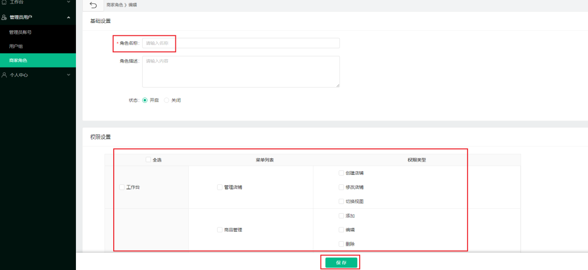Click the 保存 button

(x=341, y=263)
